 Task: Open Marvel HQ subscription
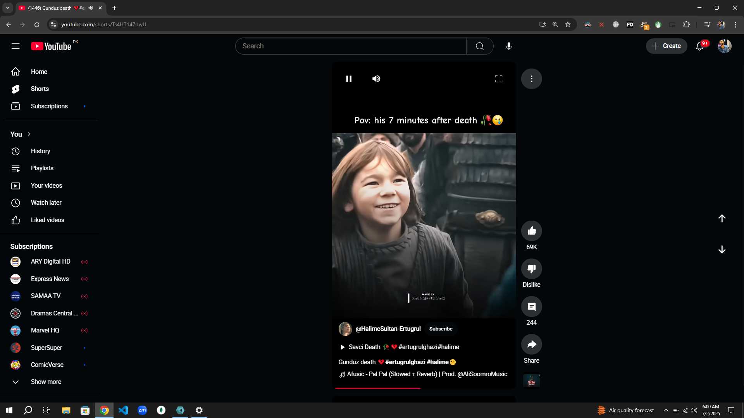49,330
